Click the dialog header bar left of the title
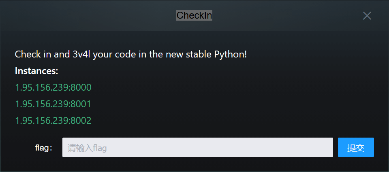 click(81, 15)
